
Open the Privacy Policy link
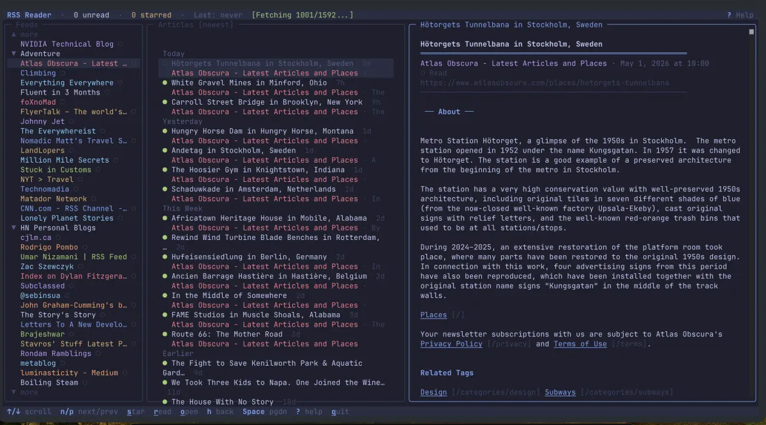tap(451, 344)
